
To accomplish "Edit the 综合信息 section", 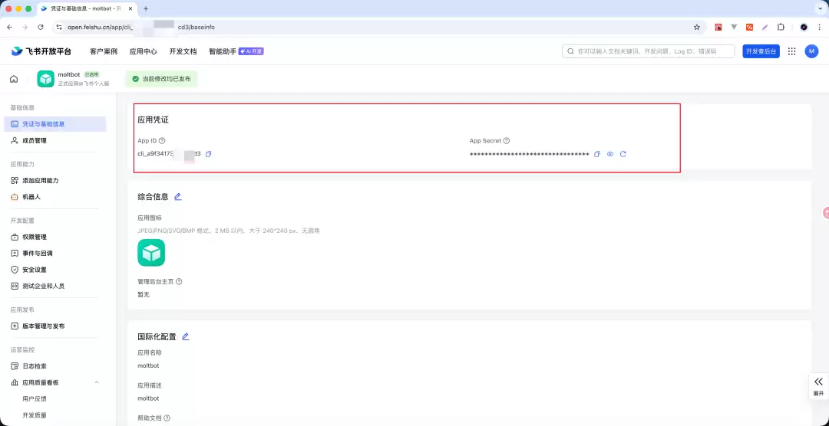I will click(178, 197).
